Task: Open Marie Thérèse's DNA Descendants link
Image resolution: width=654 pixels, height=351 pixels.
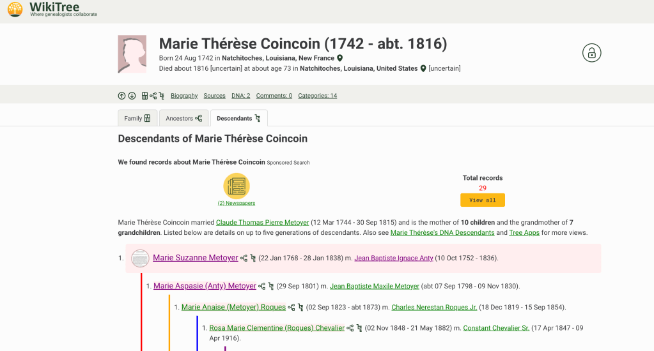Action: (442, 233)
